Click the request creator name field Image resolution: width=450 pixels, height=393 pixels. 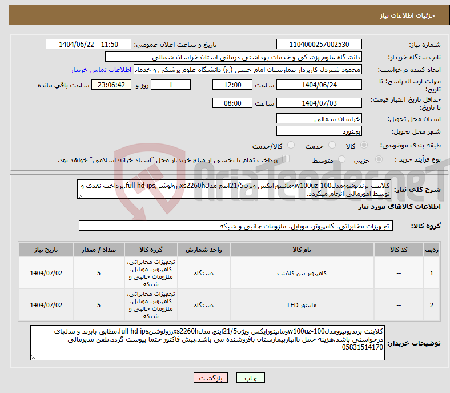248,70
